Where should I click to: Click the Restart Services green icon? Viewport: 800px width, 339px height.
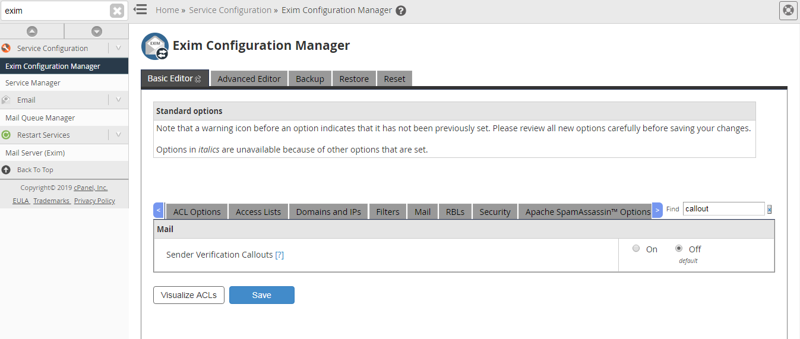point(6,135)
